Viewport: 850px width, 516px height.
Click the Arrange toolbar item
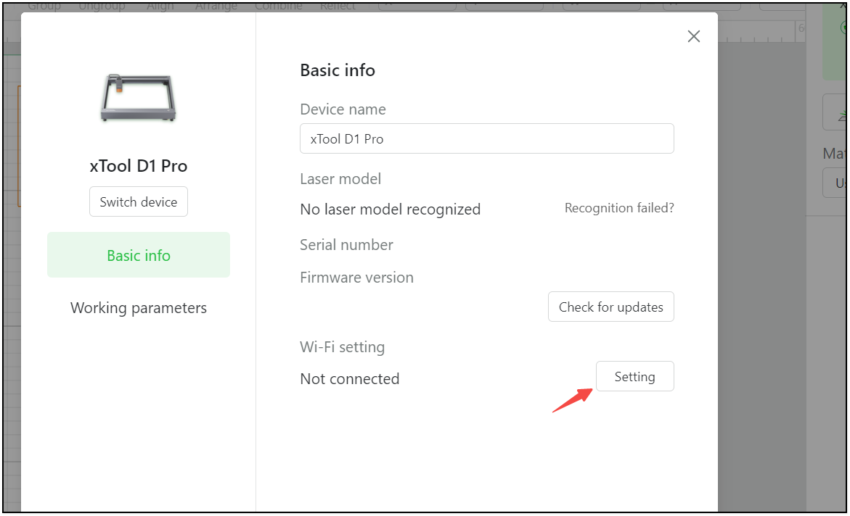point(216,7)
